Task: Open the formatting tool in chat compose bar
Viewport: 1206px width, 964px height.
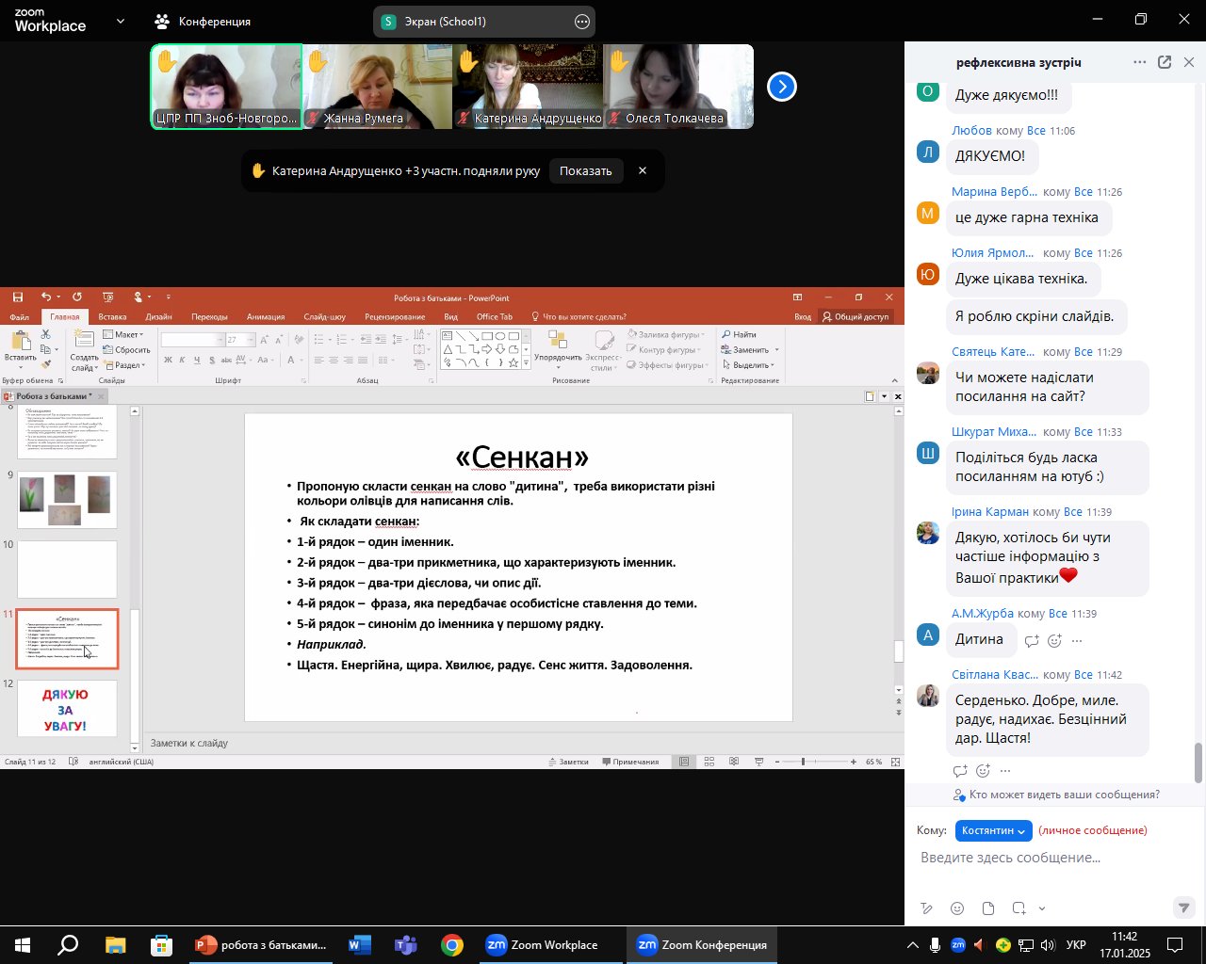Action: 927,908
